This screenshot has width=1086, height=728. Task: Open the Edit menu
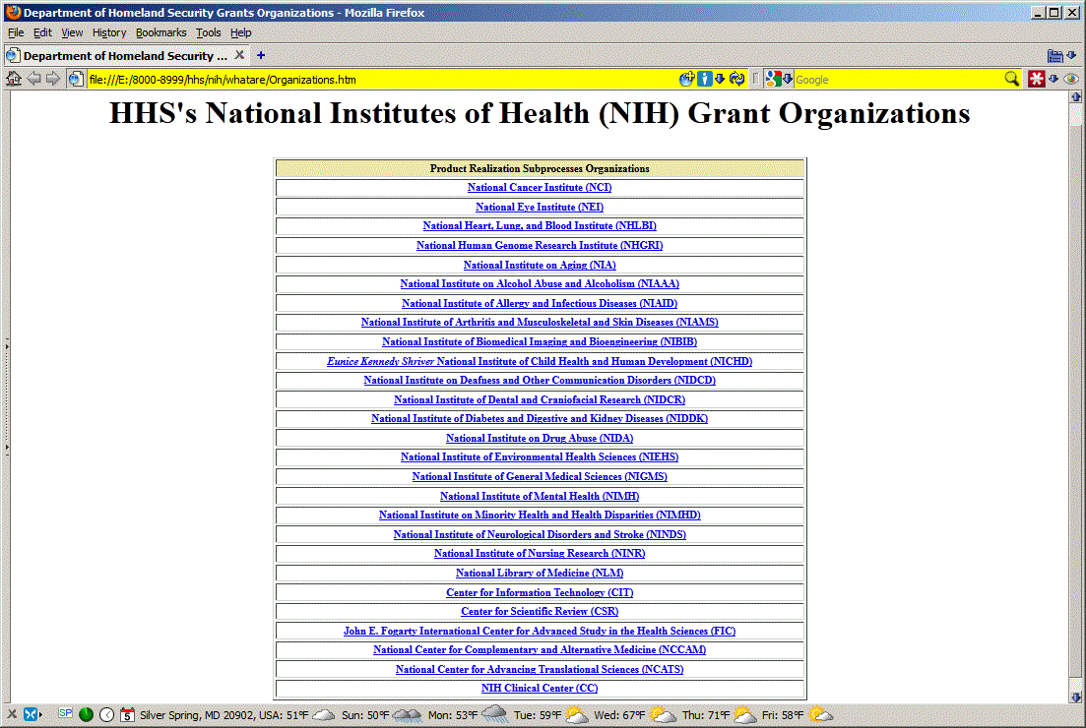tap(42, 32)
